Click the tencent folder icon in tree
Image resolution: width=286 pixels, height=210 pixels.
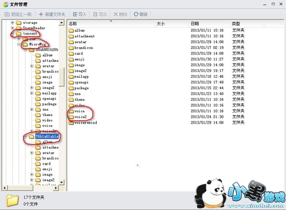(x=19, y=33)
